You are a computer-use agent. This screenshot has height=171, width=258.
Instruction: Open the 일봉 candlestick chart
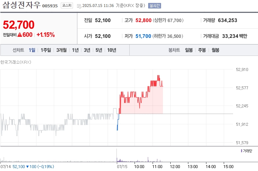coord(189,50)
